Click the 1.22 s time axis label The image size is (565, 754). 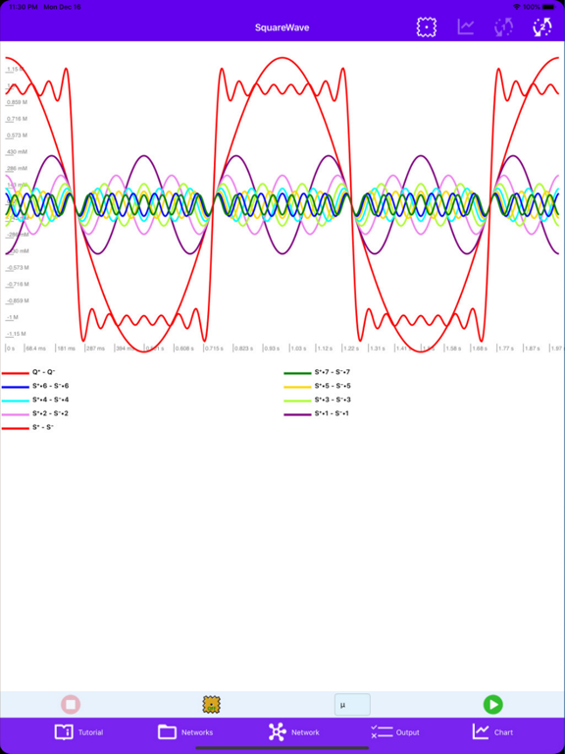(351, 349)
